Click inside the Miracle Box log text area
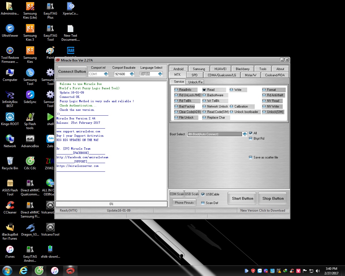This screenshot has height=276, width=345. [x=111, y=140]
